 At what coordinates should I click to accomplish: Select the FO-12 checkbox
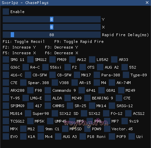(106, 114)
